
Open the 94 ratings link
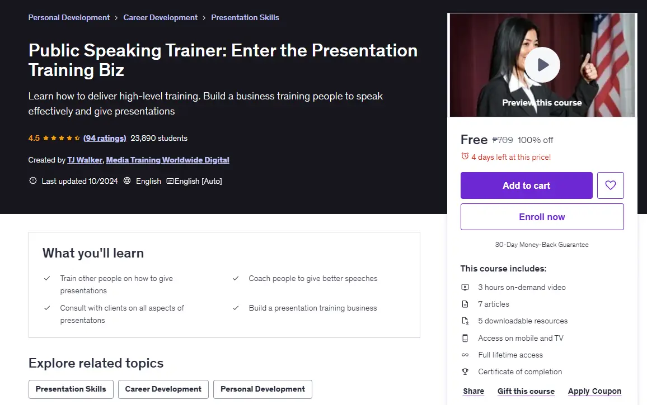click(105, 138)
